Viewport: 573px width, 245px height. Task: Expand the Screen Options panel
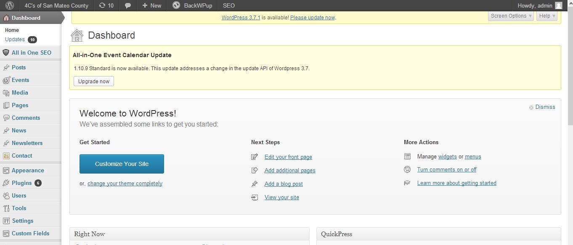(x=511, y=16)
